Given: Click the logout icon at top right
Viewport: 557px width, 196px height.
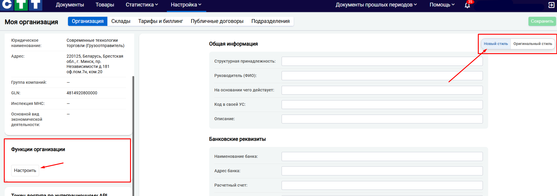Looking at the screenshot, I should pyautogui.click(x=551, y=5).
